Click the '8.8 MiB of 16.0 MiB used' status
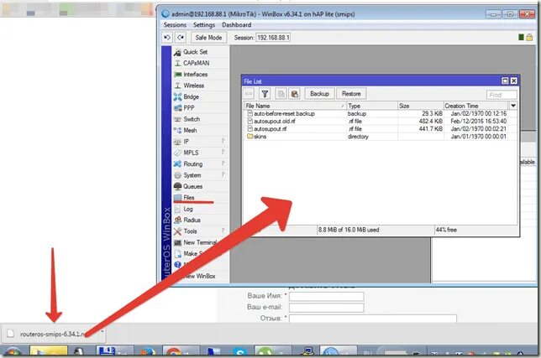This screenshot has width=541, height=358. pyautogui.click(x=349, y=230)
